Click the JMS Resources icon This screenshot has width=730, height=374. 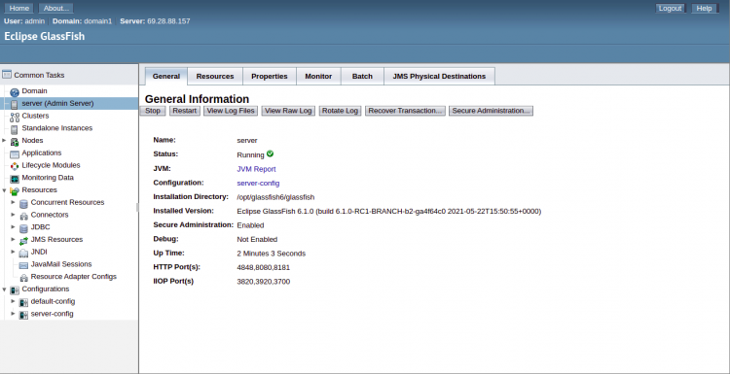tap(23, 240)
